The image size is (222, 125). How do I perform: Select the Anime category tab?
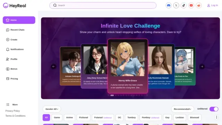[x=69, y=117]
